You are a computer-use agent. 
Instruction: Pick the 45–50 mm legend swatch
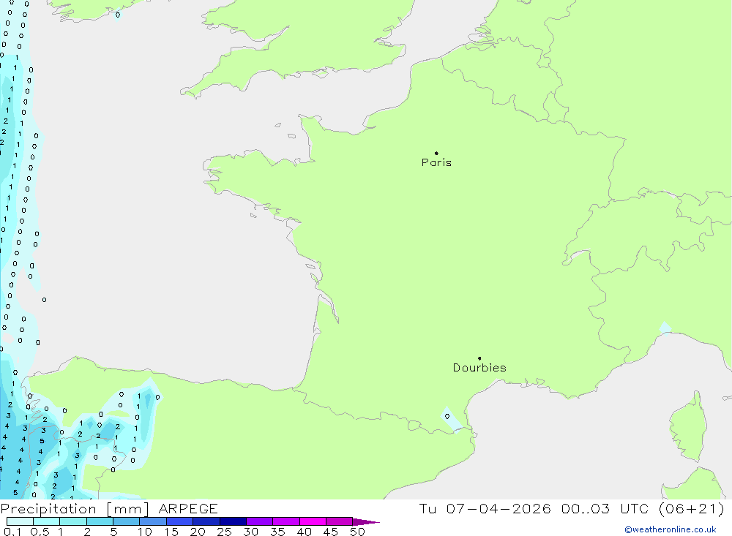(x=340, y=521)
